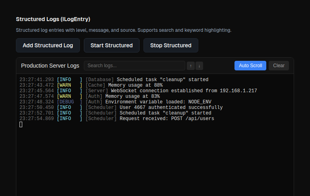The image size is (310, 196).
Task: Focus the Search logs input field
Action: (134, 66)
